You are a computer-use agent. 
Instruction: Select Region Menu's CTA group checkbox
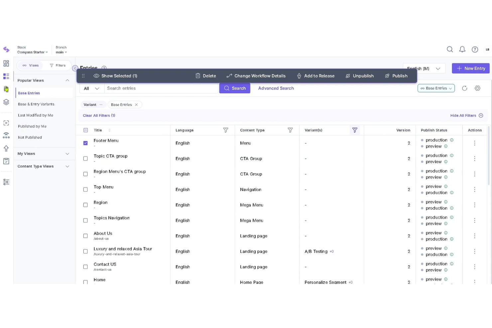point(85,174)
